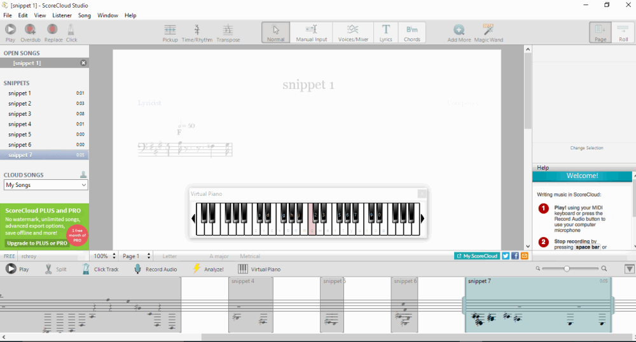Viewport: 636px width, 342px height.
Task: Select snippet 5 in the Snippets list
Action: 45,135
